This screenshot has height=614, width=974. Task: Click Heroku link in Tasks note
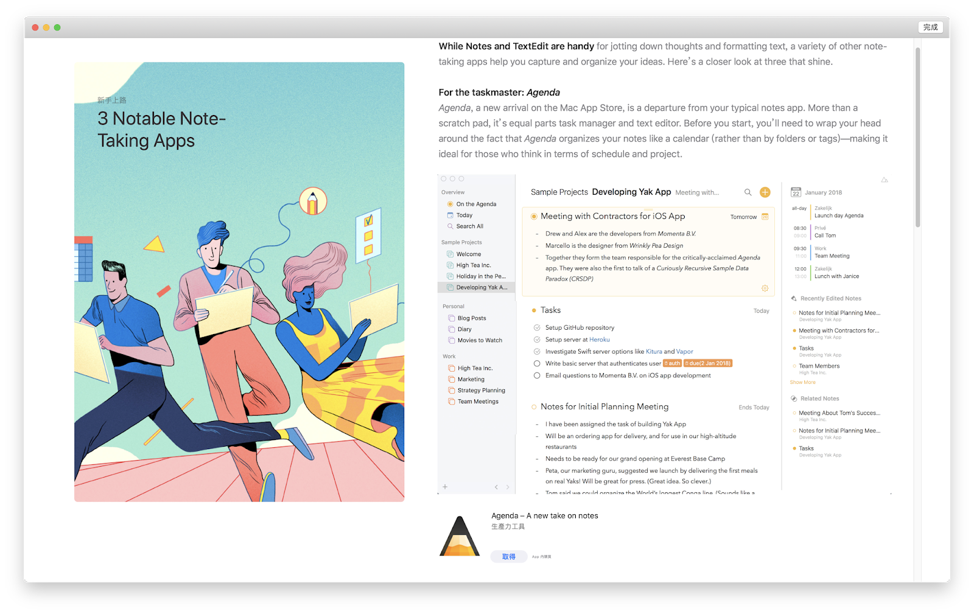click(600, 340)
